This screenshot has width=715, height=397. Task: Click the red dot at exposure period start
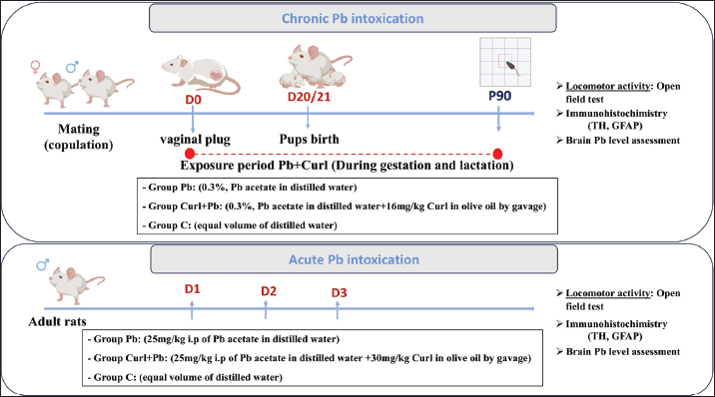click(190, 154)
